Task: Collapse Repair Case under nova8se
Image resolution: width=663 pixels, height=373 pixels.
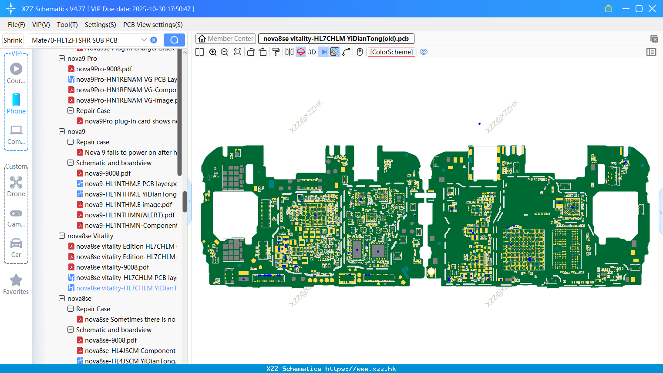Action: (x=71, y=309)
